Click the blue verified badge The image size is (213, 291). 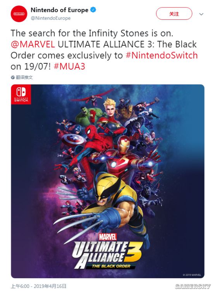(x=93, y=10)
